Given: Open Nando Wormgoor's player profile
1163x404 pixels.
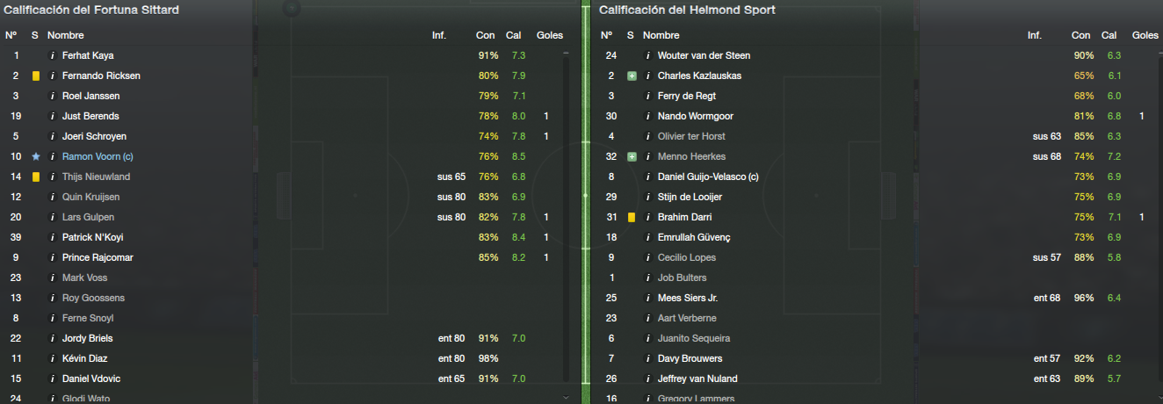Looking at the screenshot, I should [695, 116].
